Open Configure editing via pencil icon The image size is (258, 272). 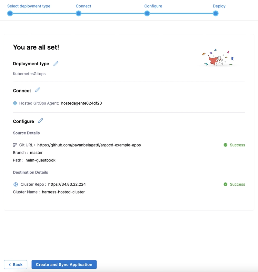coord(41,121)
